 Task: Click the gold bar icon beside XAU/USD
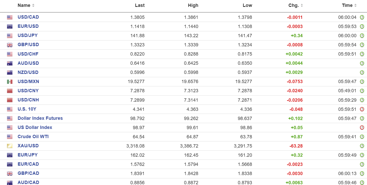[10, 146]
